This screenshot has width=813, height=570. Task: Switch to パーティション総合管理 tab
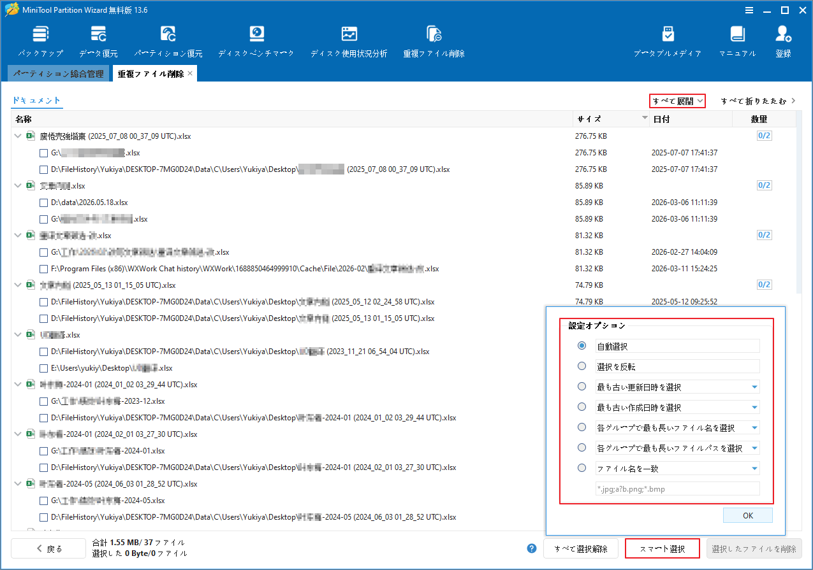(58, 74)
